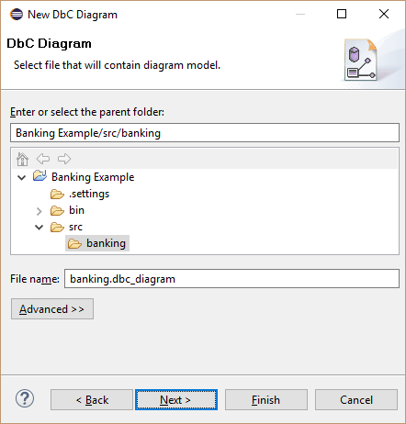Image resolution: width=406 pixels, height=424 pixels.
Task: Proceed with the Next button
Action: pos(176,399)
